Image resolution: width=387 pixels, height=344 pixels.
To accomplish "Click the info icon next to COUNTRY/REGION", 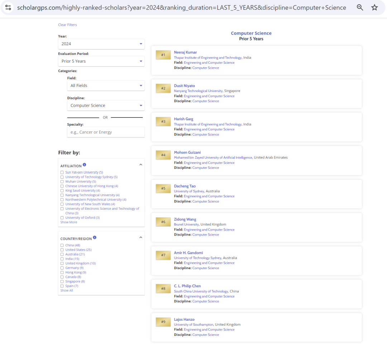I will coord(95,237).
